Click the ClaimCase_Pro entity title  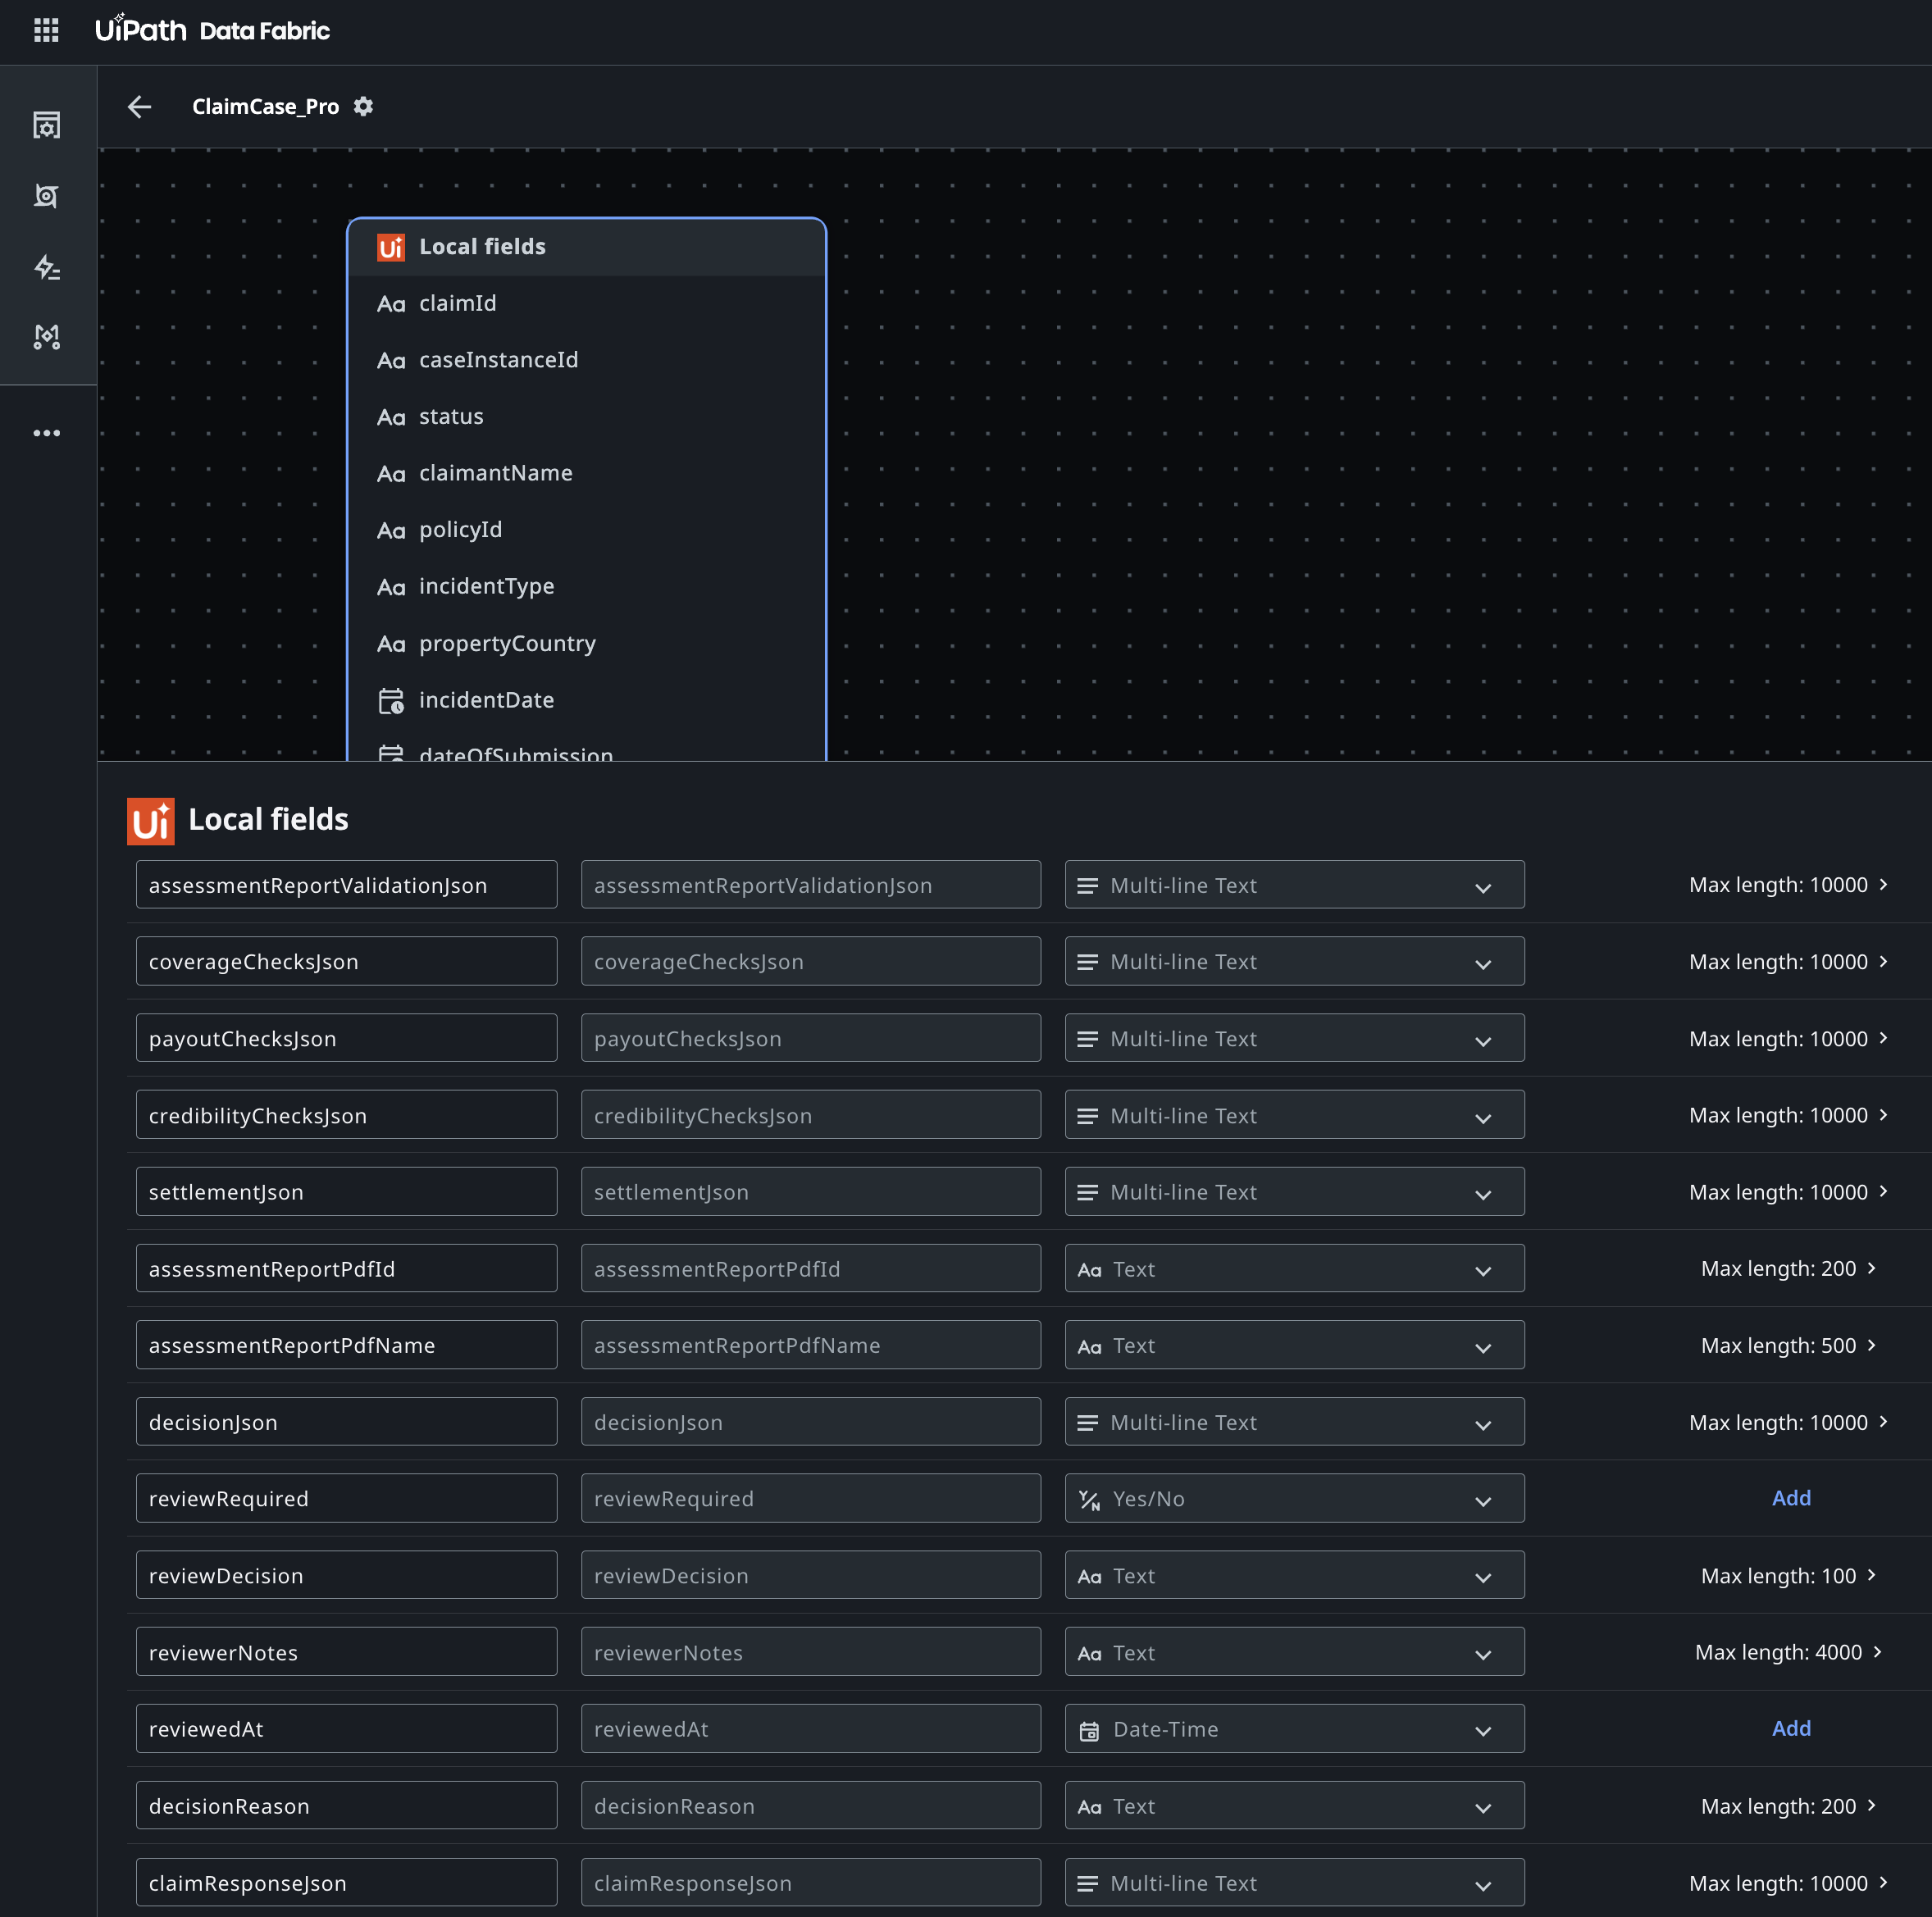(x=265, y=106)
